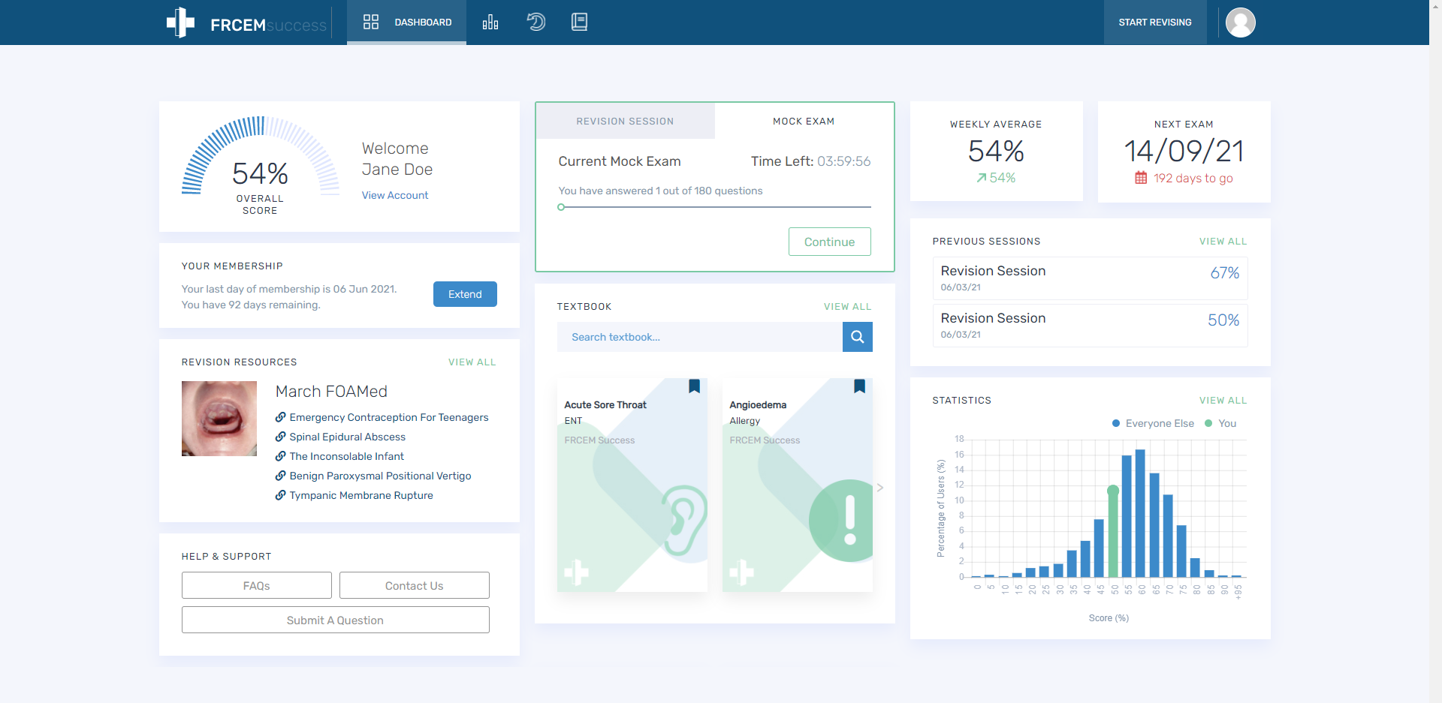Open the textbook nav icon
The height and width of the screenshot is (703, 1442).
(579, 22)
